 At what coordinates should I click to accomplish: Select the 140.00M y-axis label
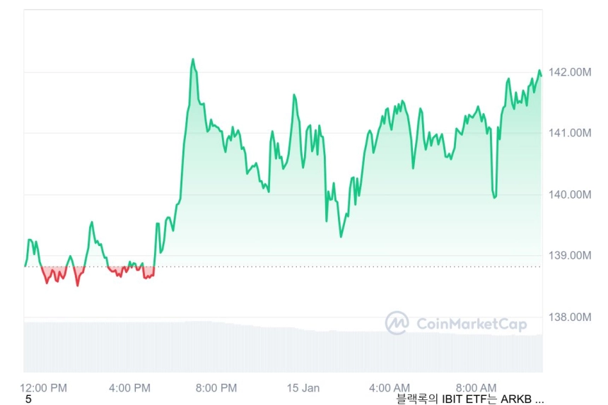pos(570,194)
